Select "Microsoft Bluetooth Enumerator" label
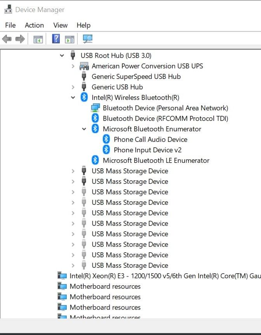The height and width of the screenshot is (335, 261). 152,129
